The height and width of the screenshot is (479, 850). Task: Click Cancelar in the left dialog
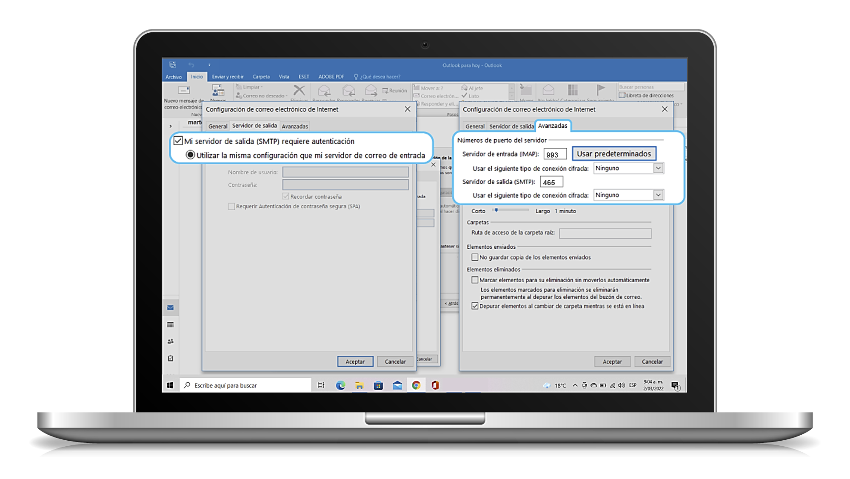[395, 361]
